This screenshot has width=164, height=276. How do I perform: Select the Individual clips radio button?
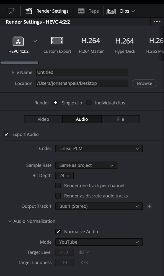click(89, 103)
